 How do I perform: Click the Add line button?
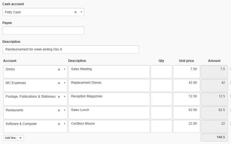[10, 138]
